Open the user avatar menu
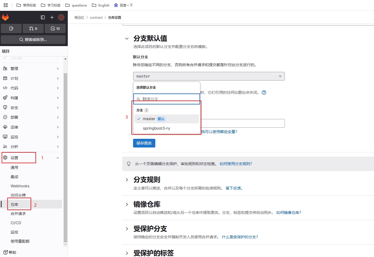Viewport: 374px width, 257px height. tap(61, 17)
